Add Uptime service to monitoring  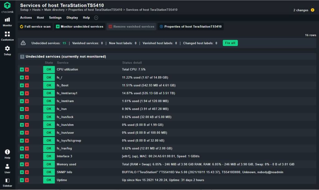point(22,180)
